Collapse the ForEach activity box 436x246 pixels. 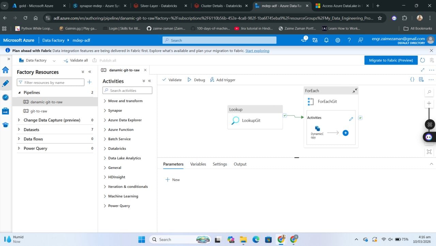click(x=355, y=91)
